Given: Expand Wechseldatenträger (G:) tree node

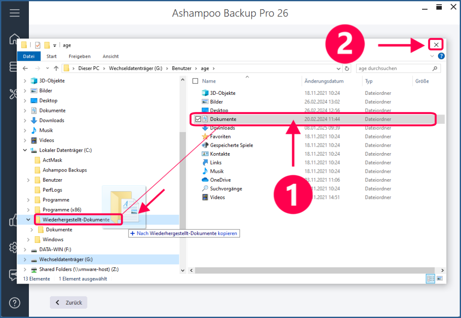Looking at the screenshot, I should click(x=25, y=259).
